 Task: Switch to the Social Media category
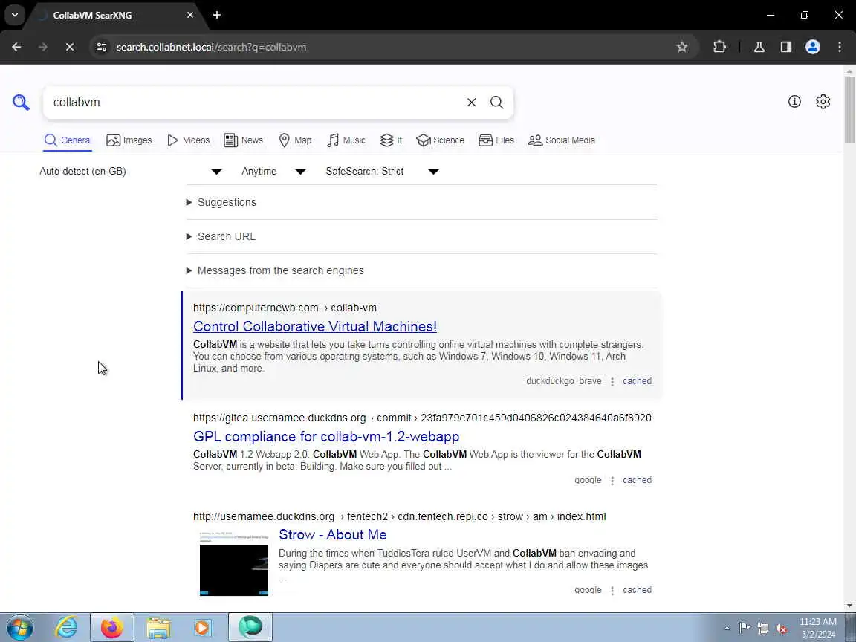tap(561, 140)
